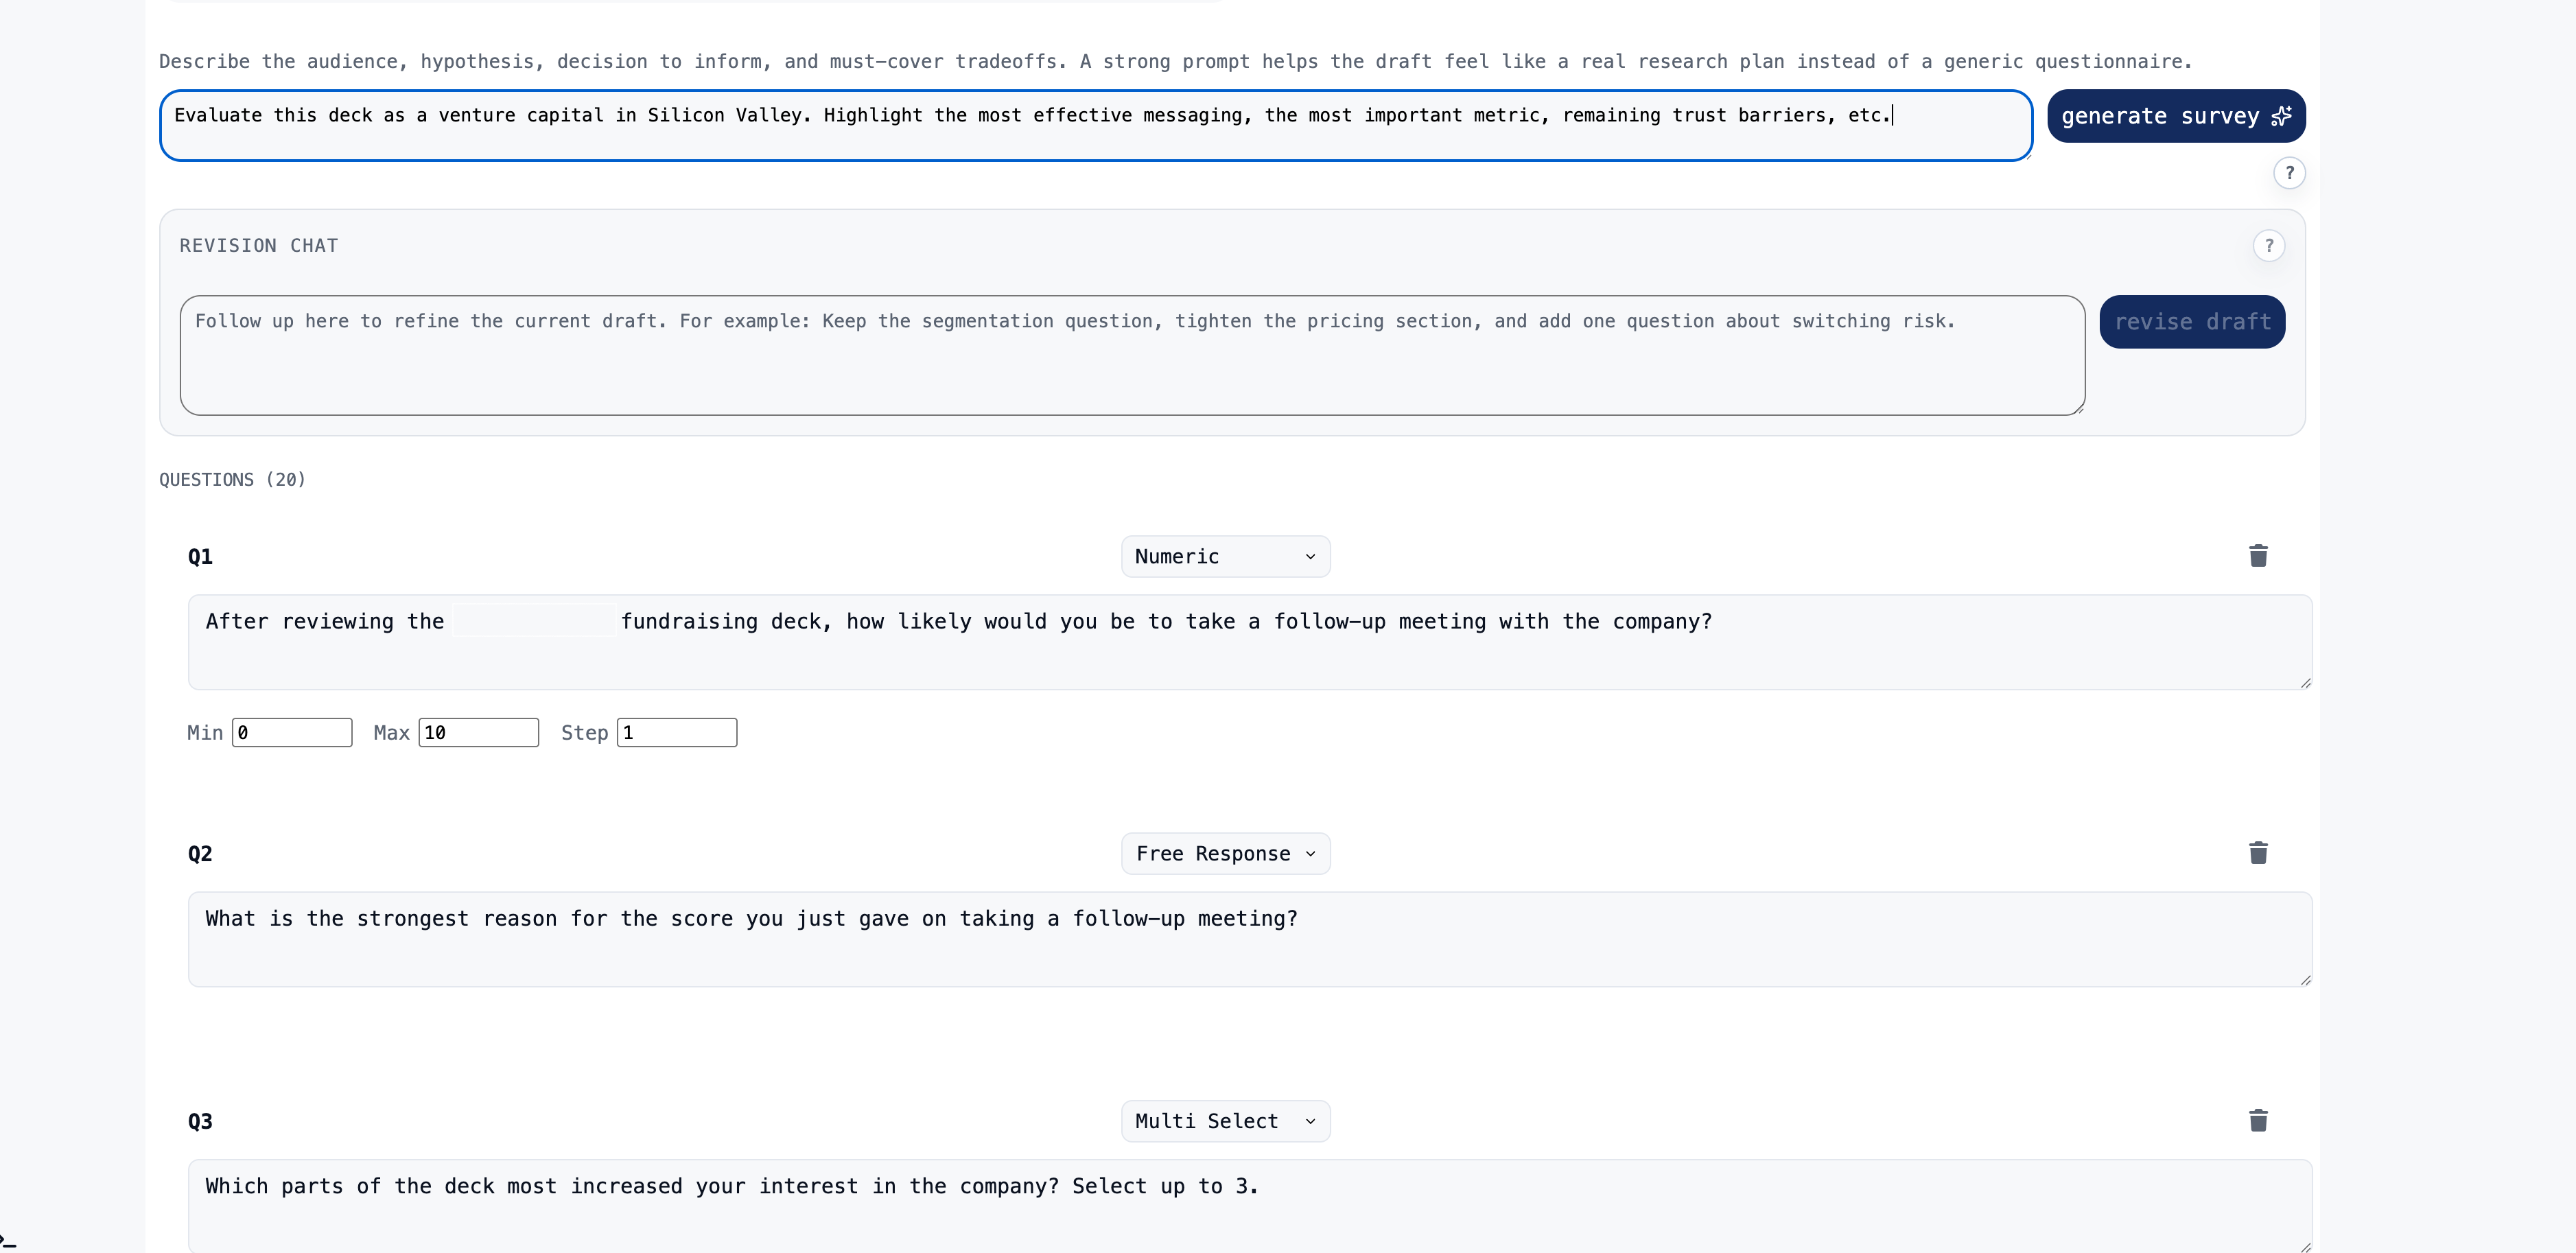Delete question Q1 with trash icon

pyautogui.click(x=2257, y=556)
